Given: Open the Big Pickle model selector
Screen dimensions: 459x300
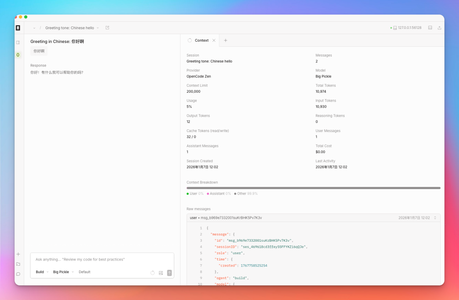Looking at the screenshot, I should point(63,272).
